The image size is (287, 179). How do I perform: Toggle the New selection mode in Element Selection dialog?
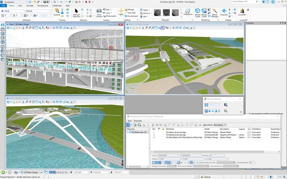(x=206, y=111)
